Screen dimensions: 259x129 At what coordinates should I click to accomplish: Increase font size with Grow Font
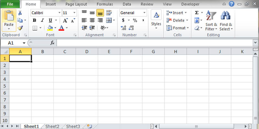click(x=65, y=20)
